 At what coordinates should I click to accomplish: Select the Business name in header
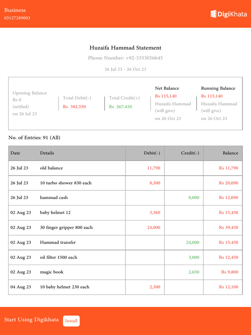click(15, 10)
